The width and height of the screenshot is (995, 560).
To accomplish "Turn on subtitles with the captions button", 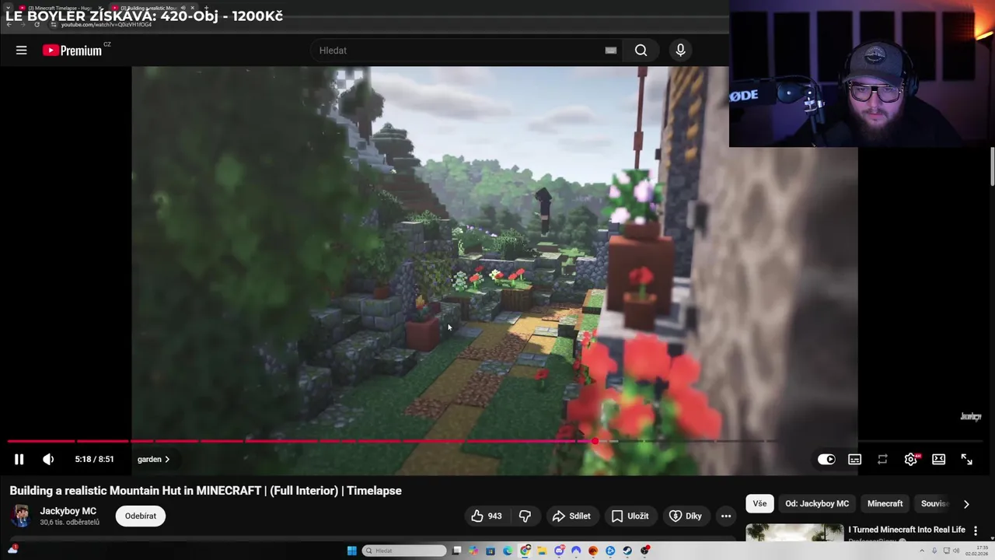I will tap(854, 460).
